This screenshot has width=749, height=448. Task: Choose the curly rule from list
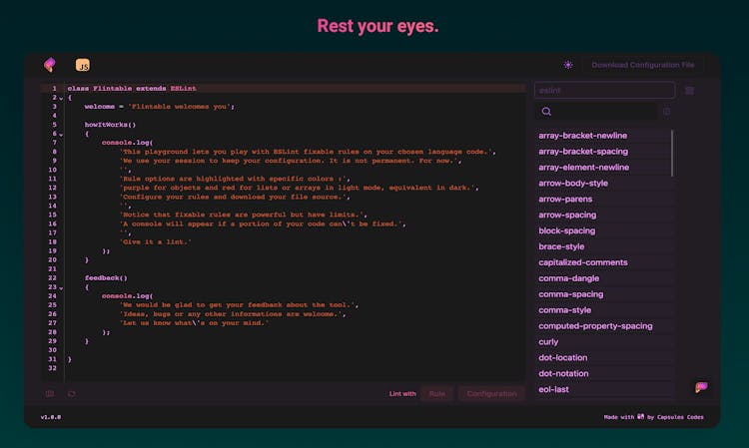548,341
